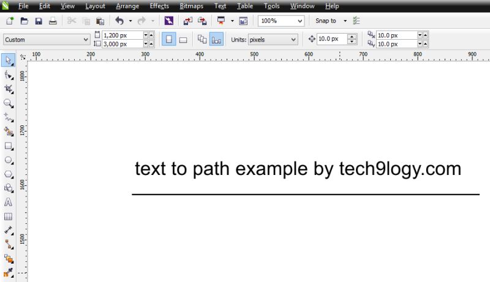
Task: Click the Import icon
Action: point(187,21)
